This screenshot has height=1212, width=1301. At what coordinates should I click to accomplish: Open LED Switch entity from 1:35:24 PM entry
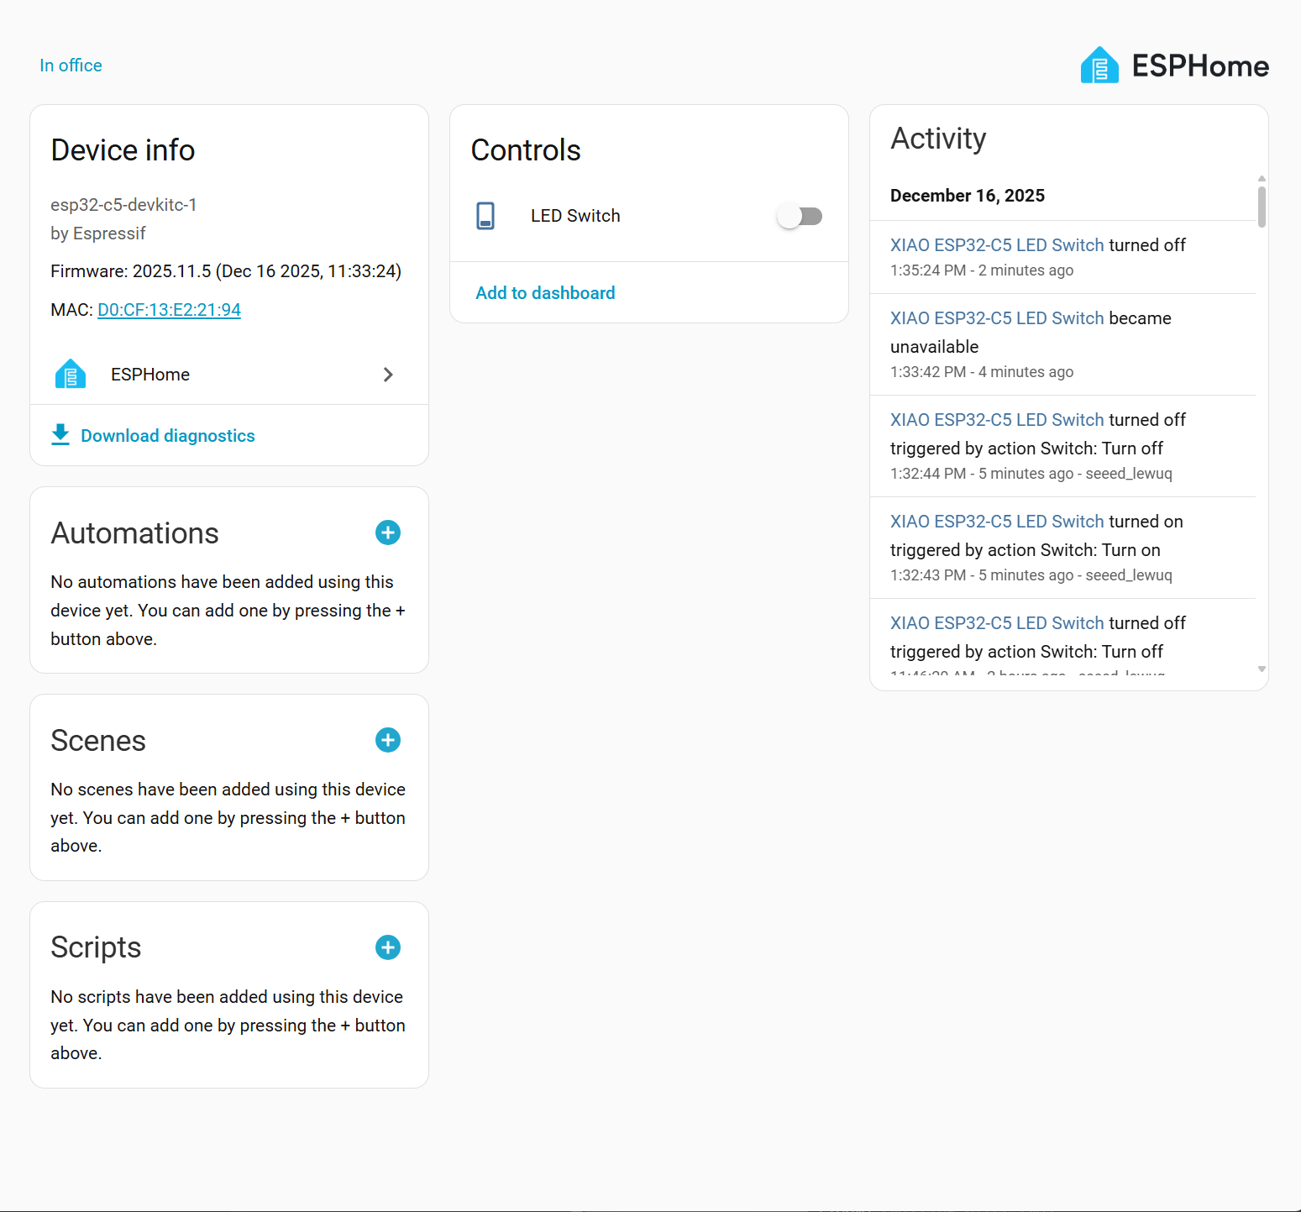tap(997, 245)
